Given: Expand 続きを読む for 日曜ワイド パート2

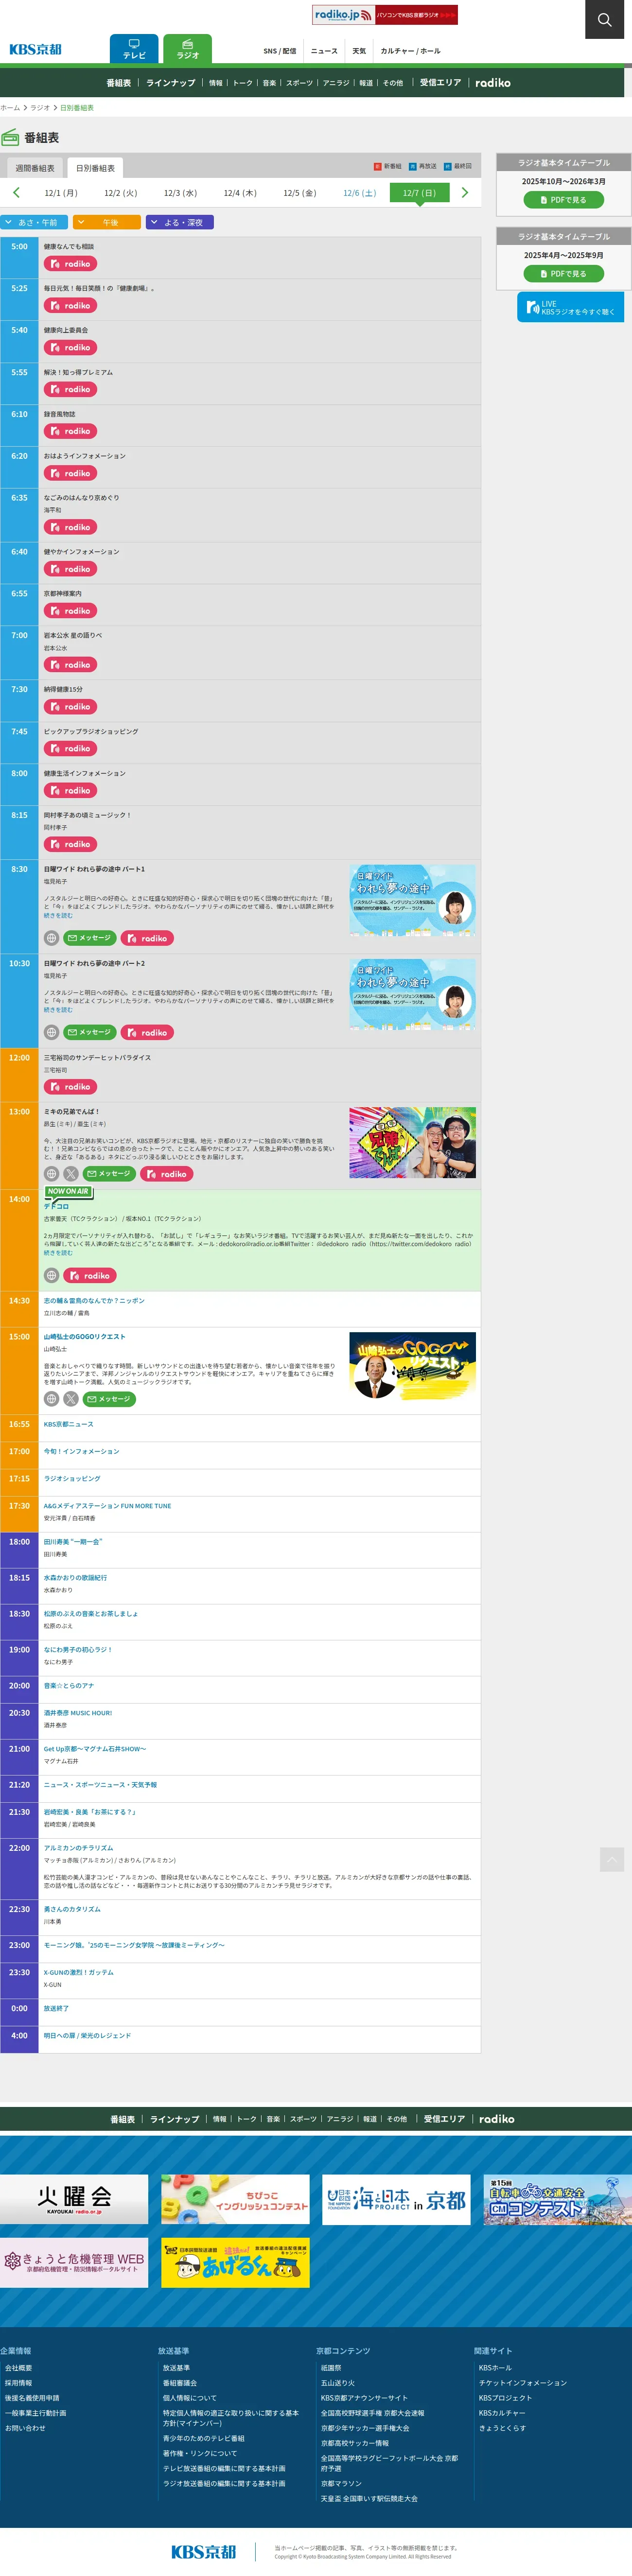Looking at the screenshot, I should [x=58, y=1010].
